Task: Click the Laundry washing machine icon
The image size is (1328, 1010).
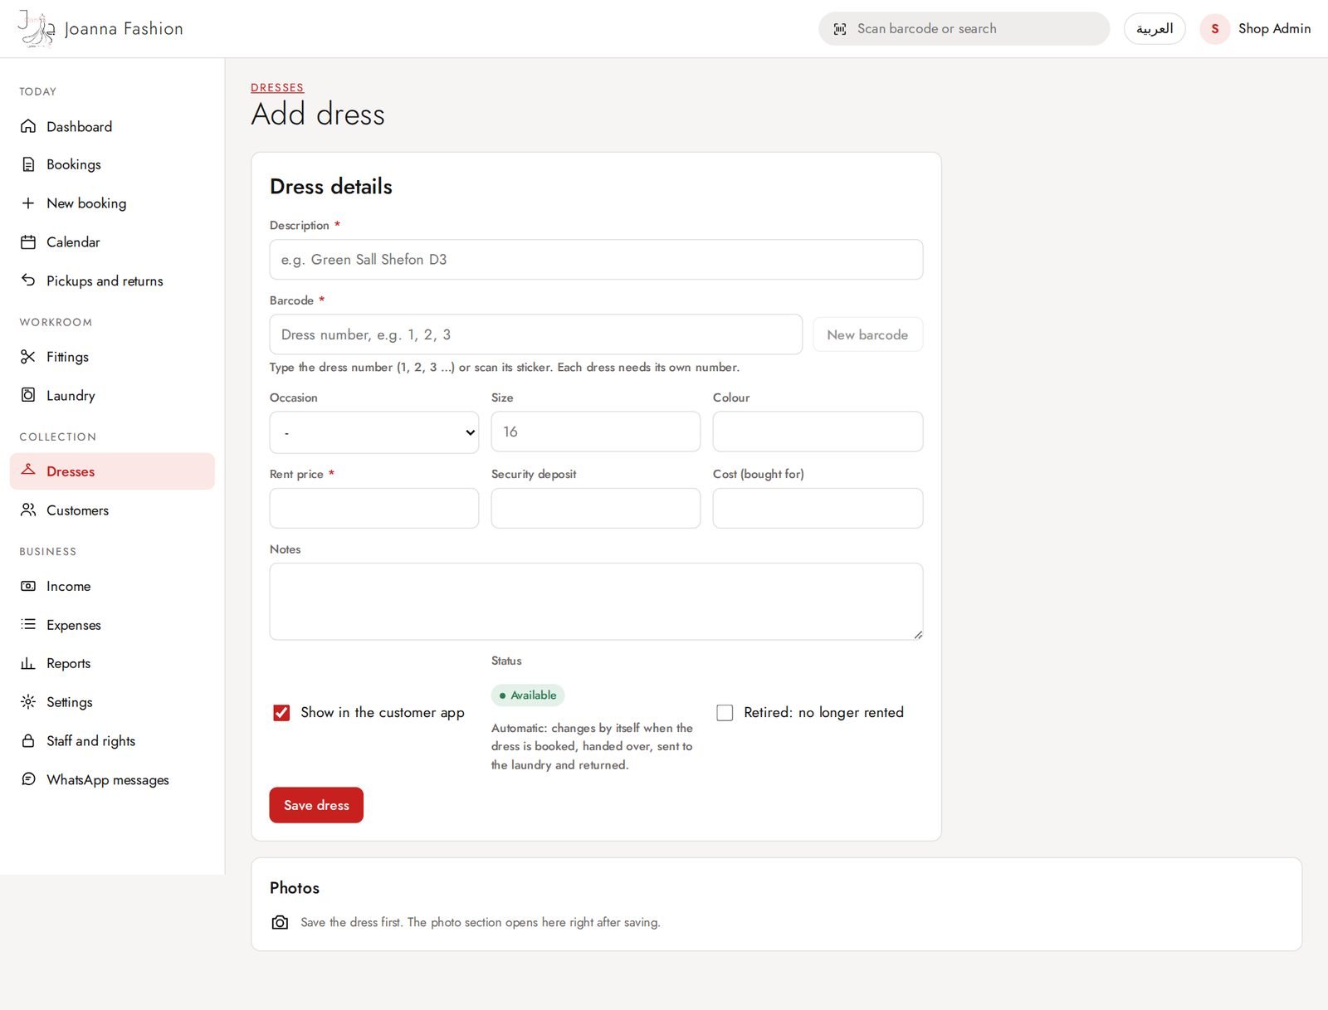Action: [x=28, y=395]
